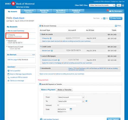Click the Add Another Payment plus icon
The height and width of the screenshot is (120, 128).
point(41,119)
